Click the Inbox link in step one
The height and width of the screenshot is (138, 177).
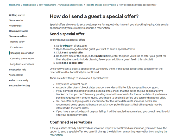point(66,46)
